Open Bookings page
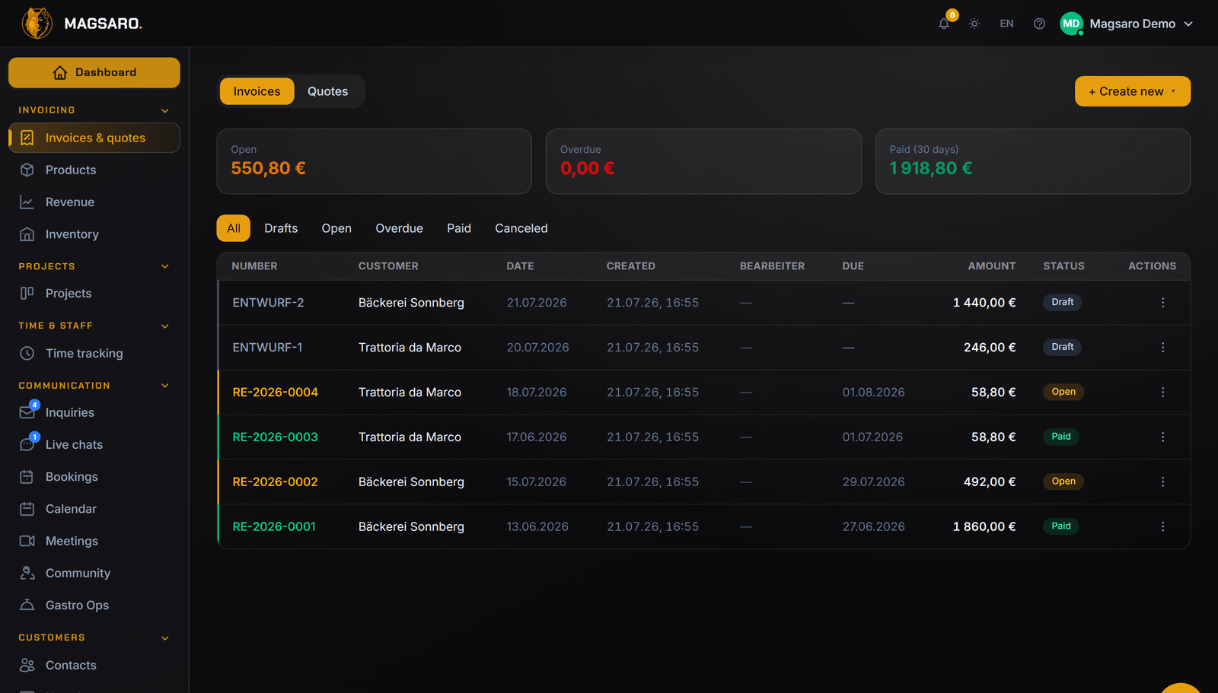Screen dimensions: 1218x693 [94, 476]
